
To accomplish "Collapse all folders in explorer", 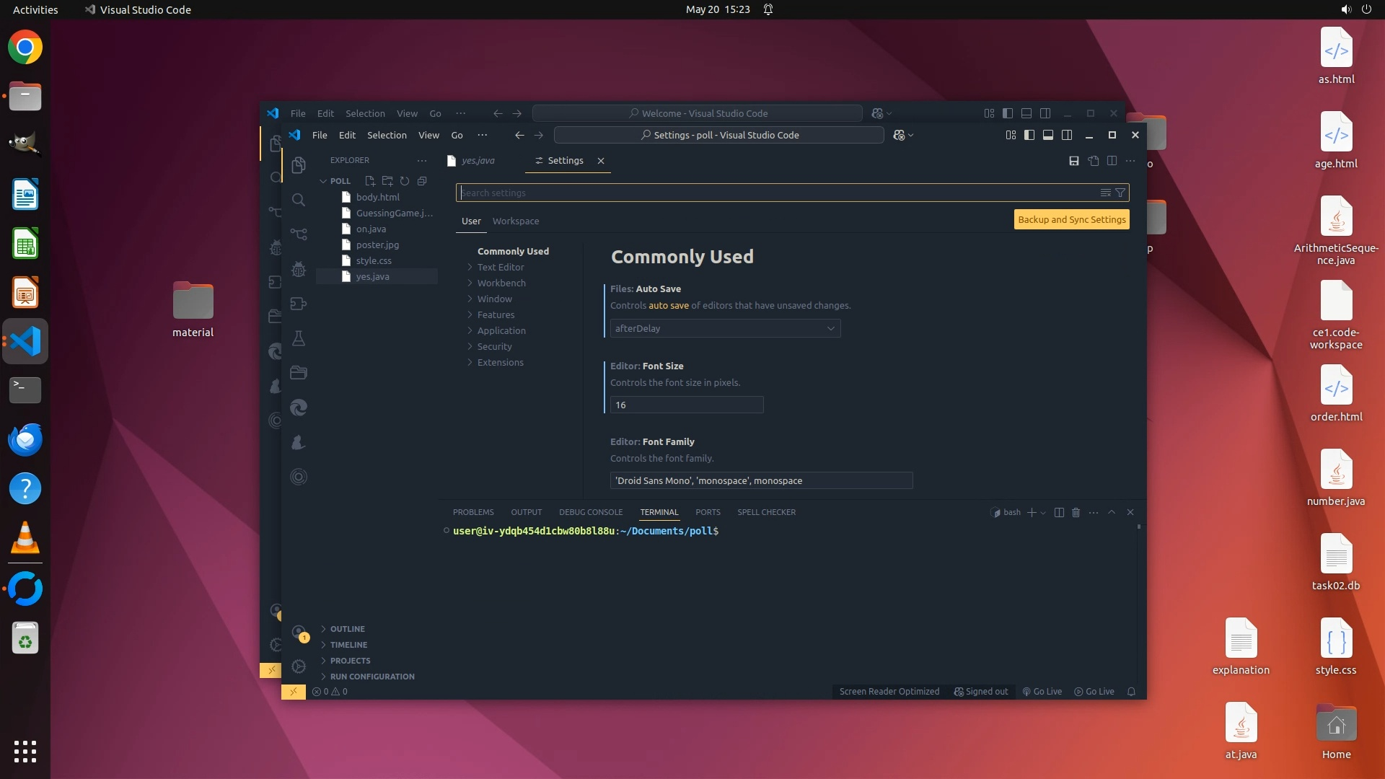I will click(422, 181).
